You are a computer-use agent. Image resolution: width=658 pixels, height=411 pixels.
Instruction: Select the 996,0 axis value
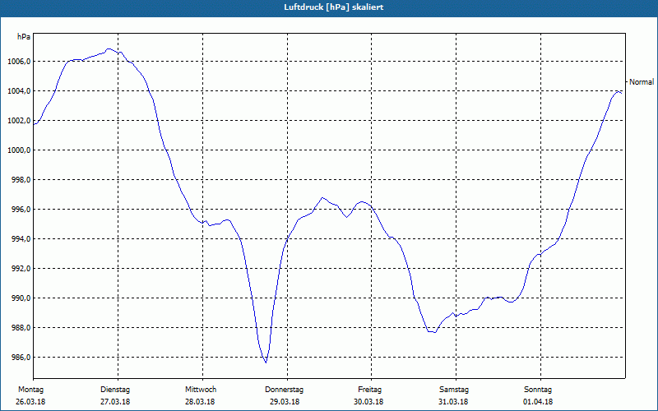click(x=21, y=210)
